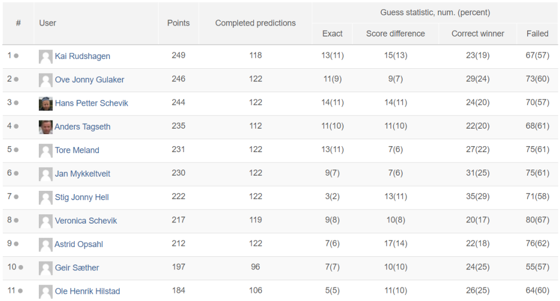Click the Score difference column header
Viewport: 560px width, 301px height.
coord(395,34)
